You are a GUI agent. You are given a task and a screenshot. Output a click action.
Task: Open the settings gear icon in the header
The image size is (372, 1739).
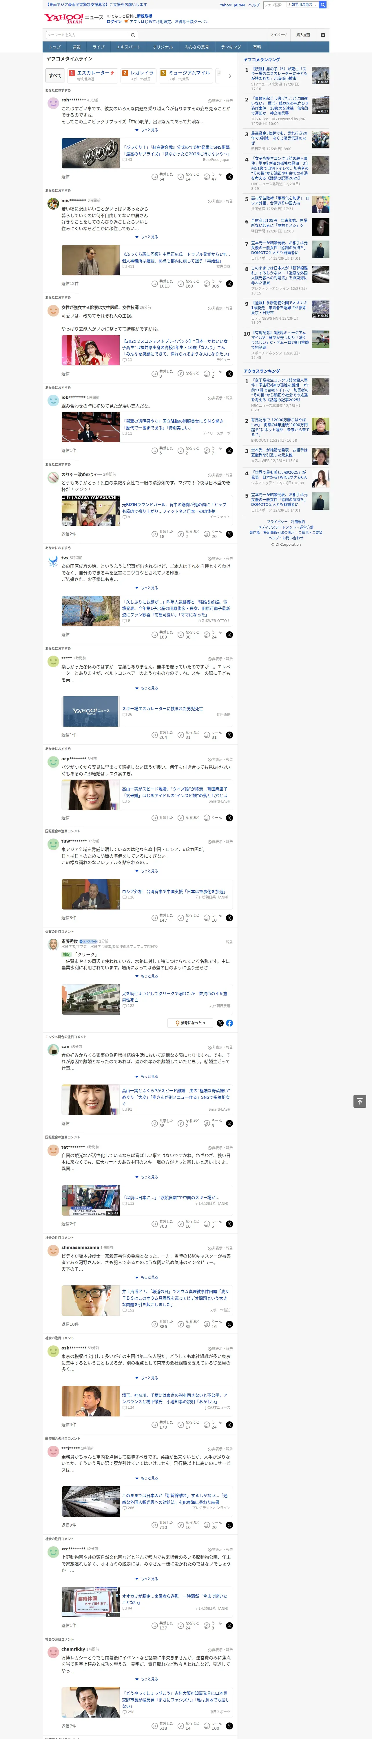[323, 35]
